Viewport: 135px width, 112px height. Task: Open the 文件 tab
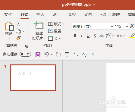8,15
